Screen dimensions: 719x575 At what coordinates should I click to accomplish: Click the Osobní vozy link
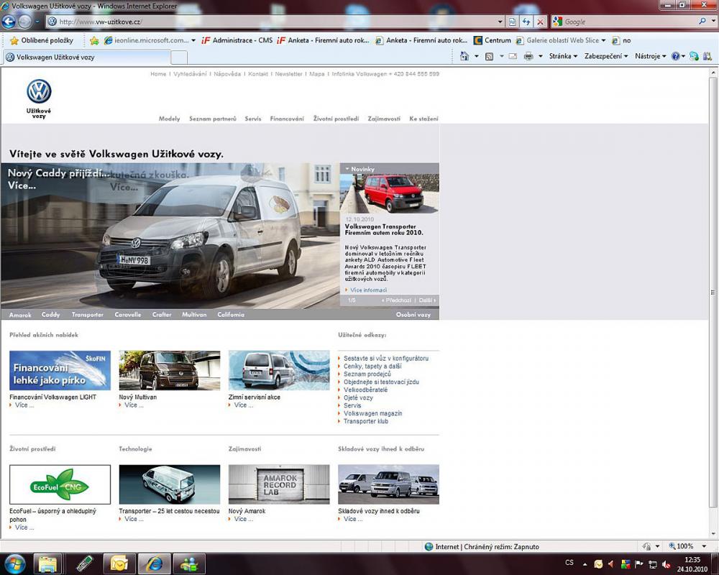click(x=413, y=315)
